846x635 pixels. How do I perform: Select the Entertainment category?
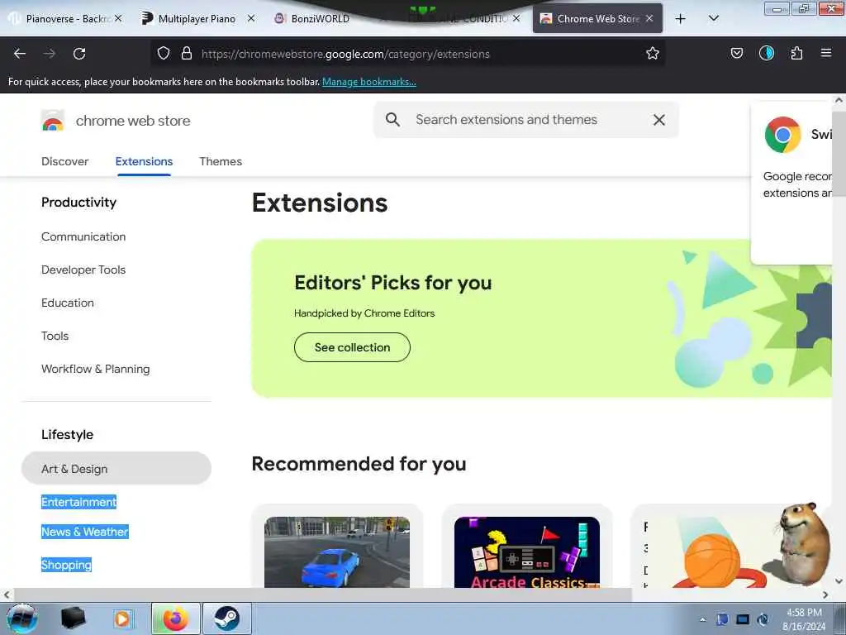pos(78,502)
